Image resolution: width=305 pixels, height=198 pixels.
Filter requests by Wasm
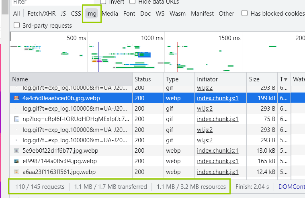[x=177, y=14]
